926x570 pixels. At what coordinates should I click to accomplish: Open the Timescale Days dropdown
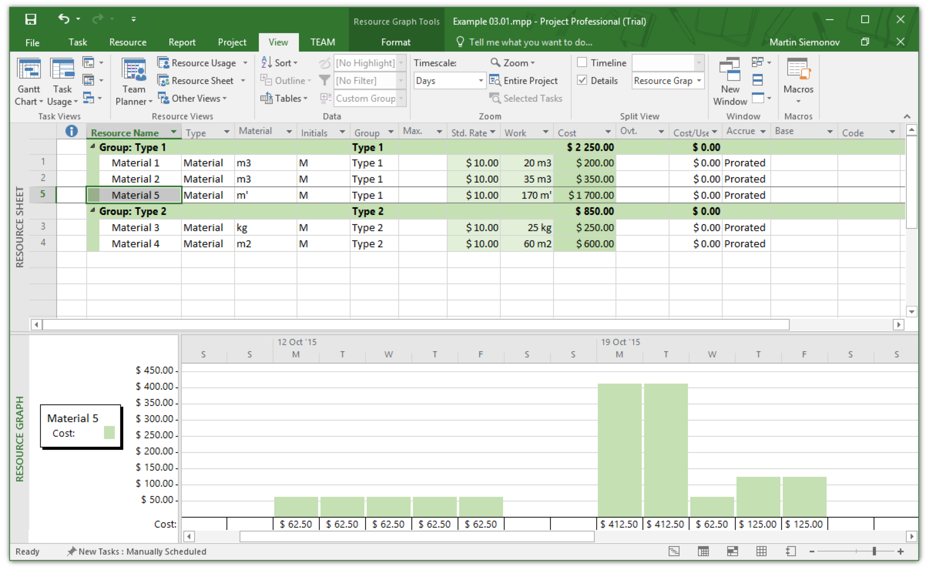tap(480, 80)
